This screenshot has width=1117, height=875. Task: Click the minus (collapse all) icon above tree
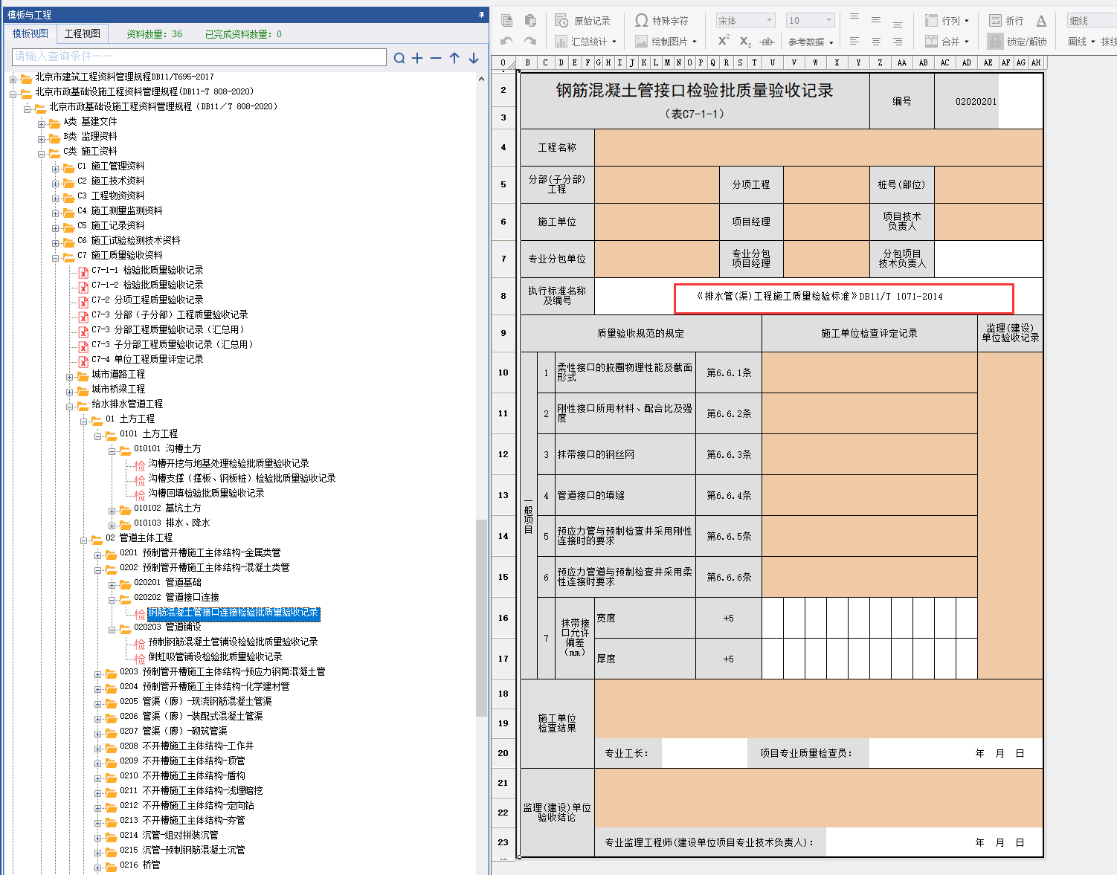(436, 58)
